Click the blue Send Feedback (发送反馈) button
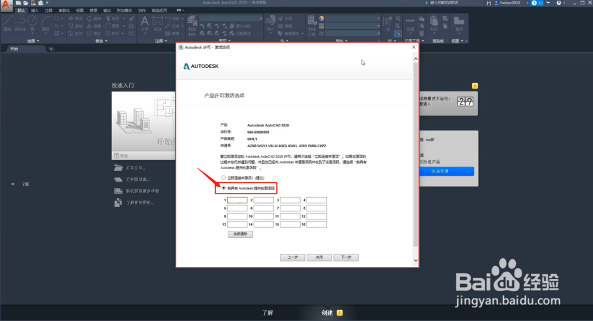Screen dimensions: 593x321 tap(447, 171)
